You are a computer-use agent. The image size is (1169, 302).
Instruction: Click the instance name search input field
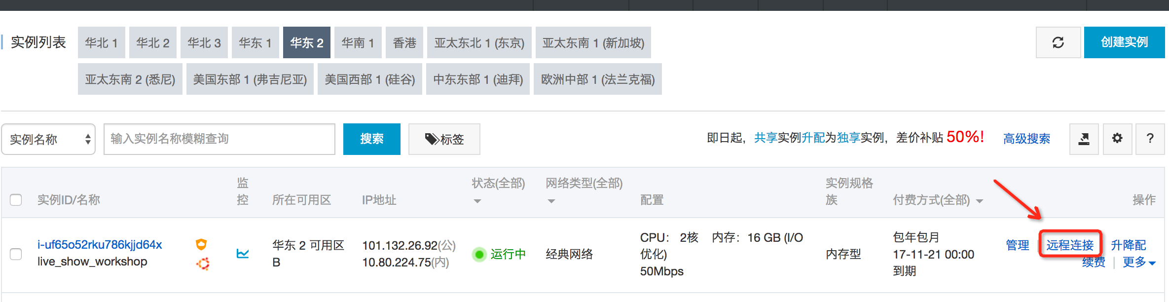click(219, 139)
